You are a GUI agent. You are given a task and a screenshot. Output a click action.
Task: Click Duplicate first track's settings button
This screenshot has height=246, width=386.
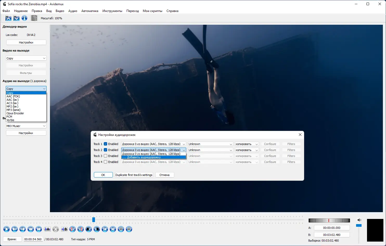coord(134,175)
